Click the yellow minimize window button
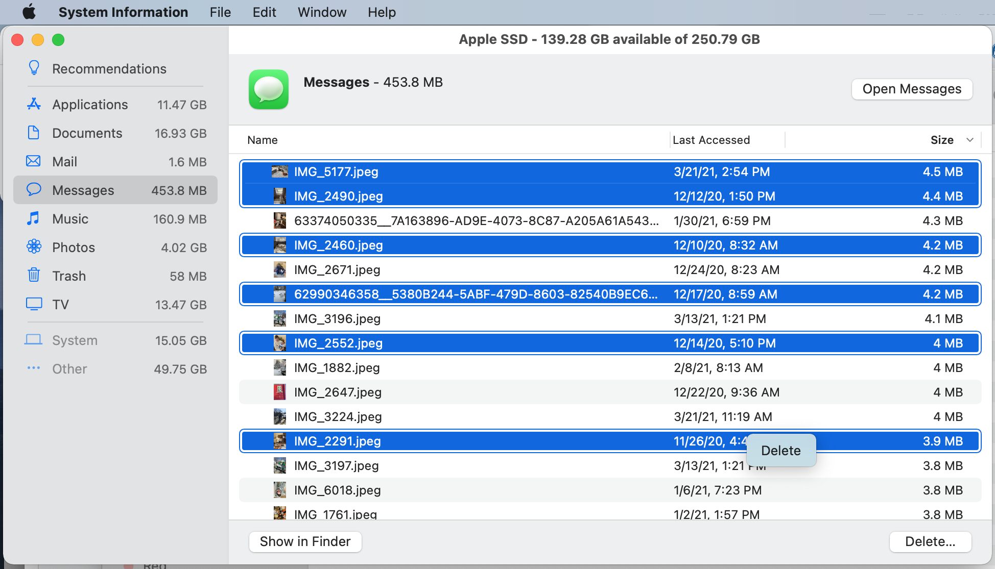Image resolution: width=995 pixels, height=569 pixels. (38, 40)
